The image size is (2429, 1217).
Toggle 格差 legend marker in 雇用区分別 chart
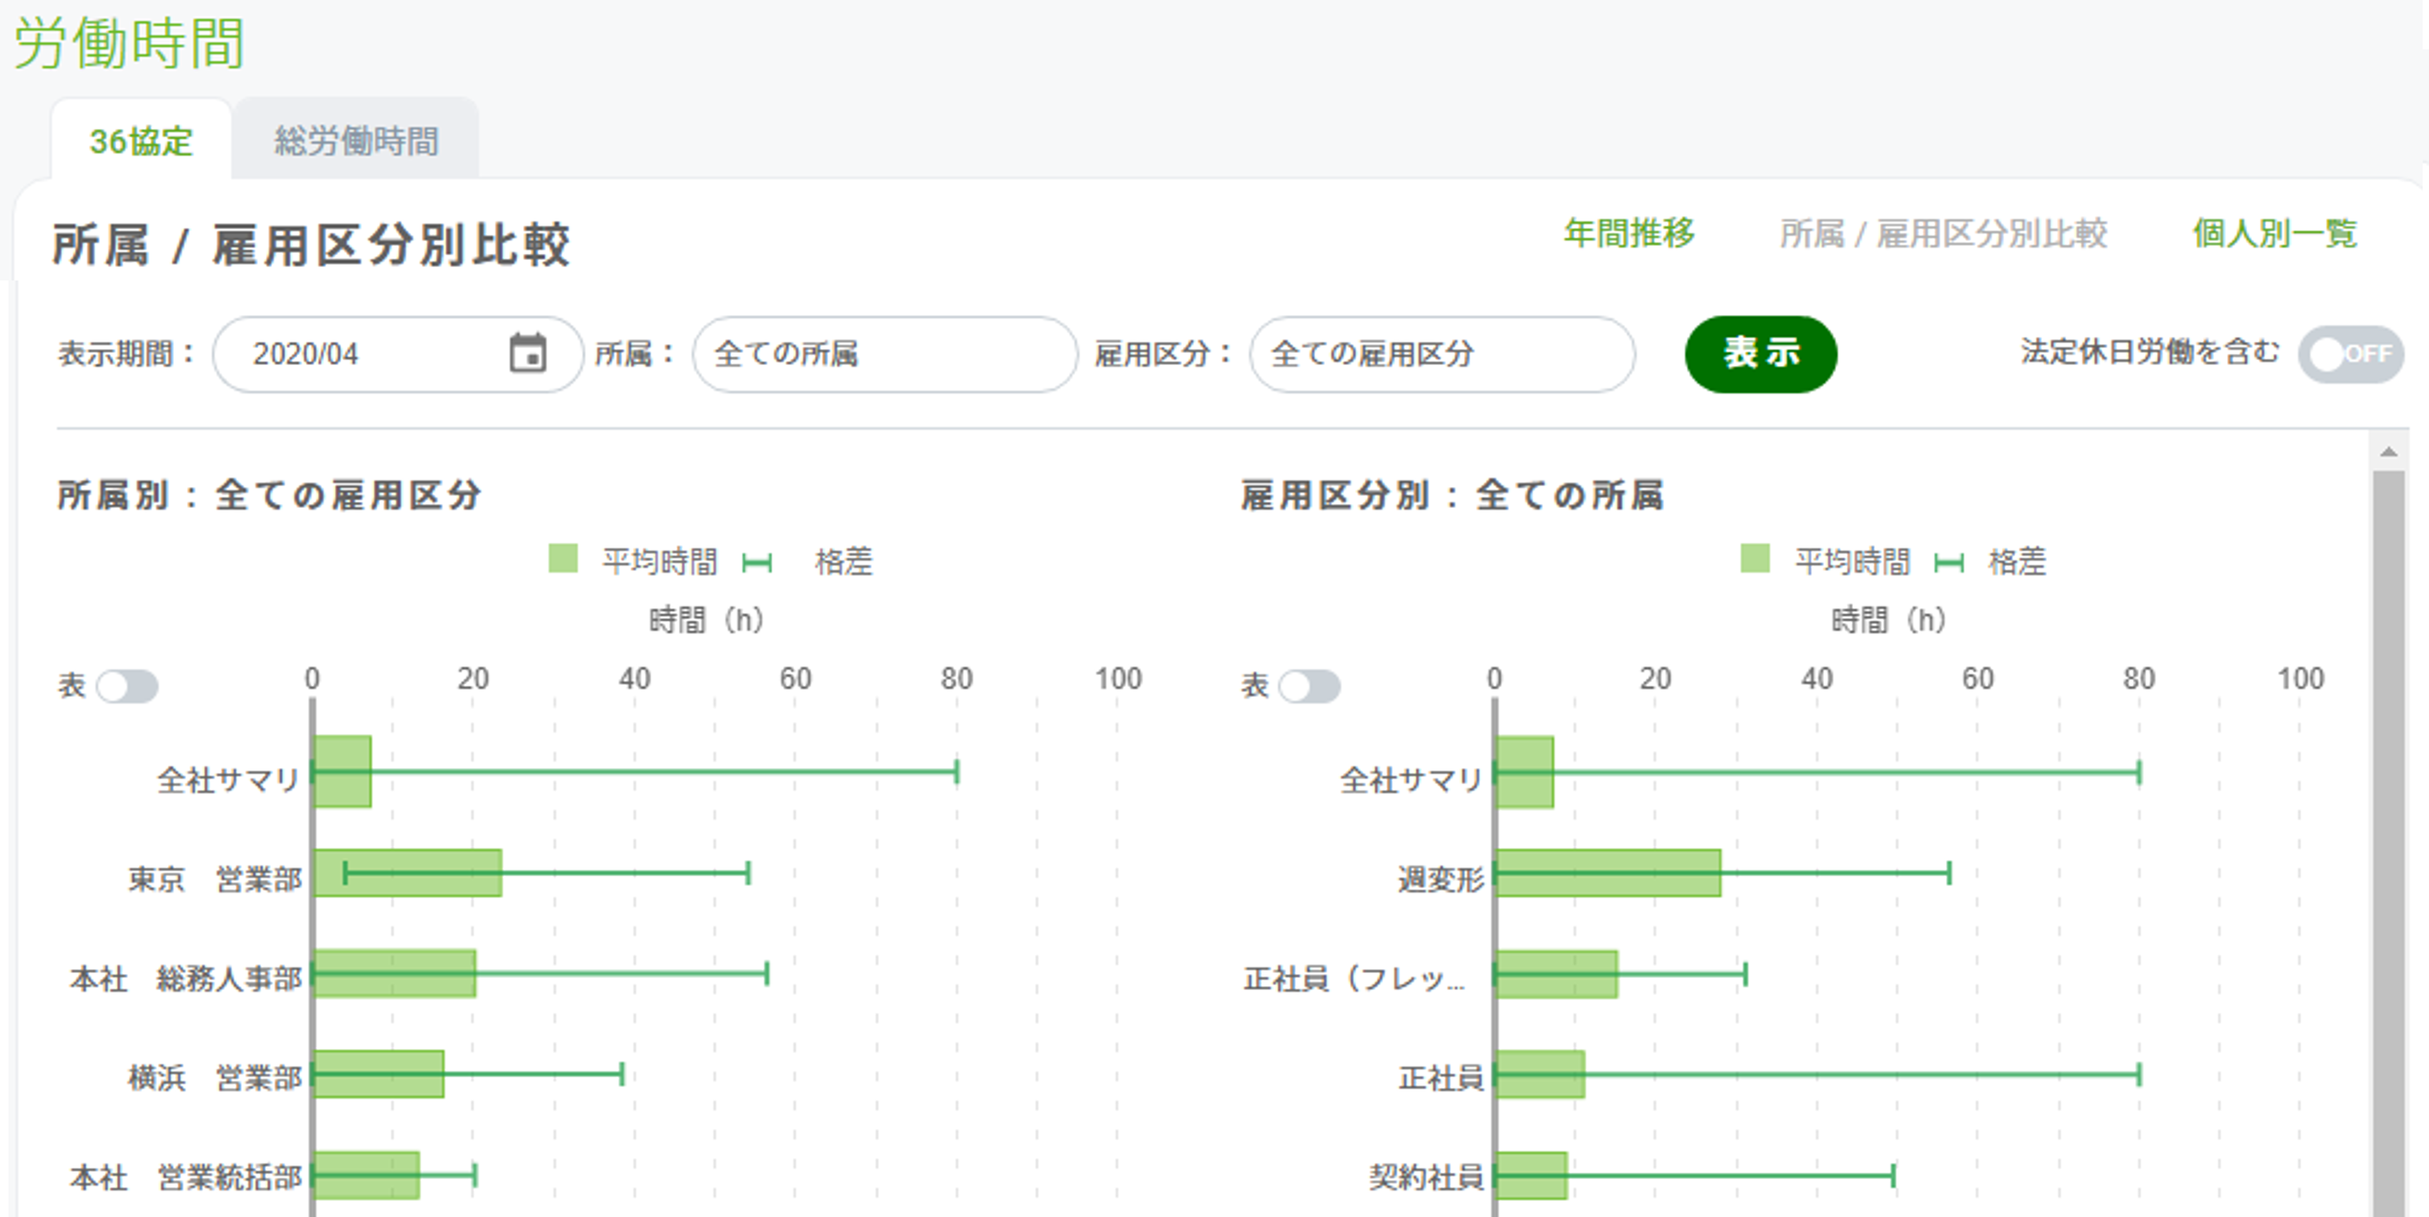click(x=1949, y=563)
